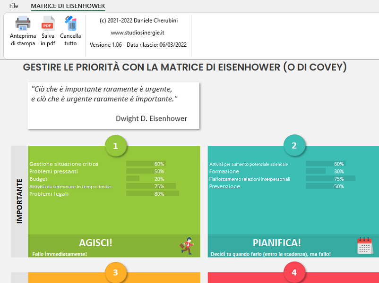Click the running man icon in AGISCI!
Image resolution: width=379 pixels, height=283 pixels.
click(187, 246)
